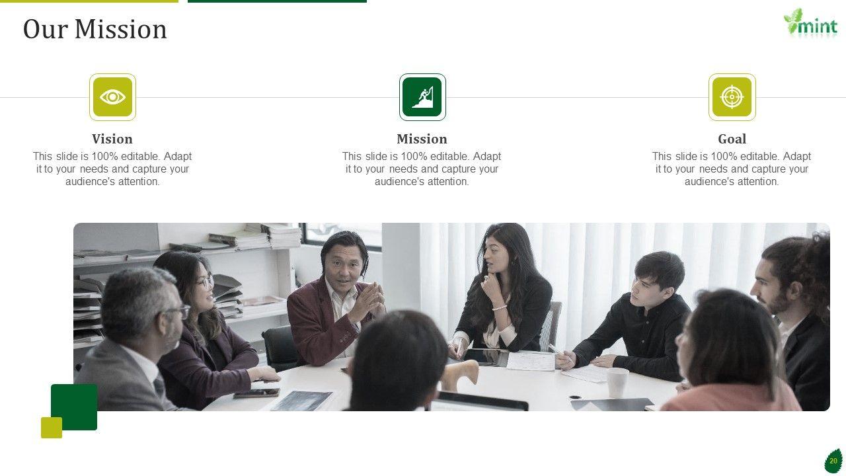
Task: Click the mint leaf logo
Action: [x=810, y=23]
